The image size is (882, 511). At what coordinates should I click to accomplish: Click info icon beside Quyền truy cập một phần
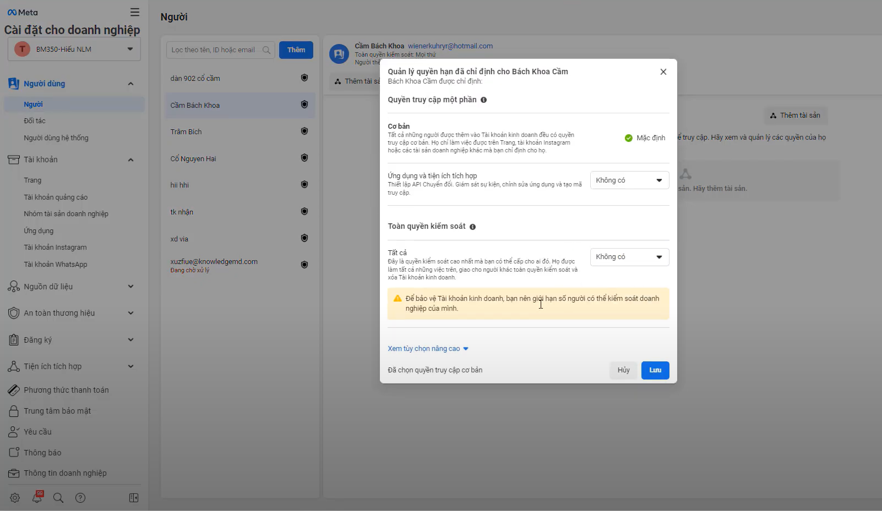click(483, 100)
